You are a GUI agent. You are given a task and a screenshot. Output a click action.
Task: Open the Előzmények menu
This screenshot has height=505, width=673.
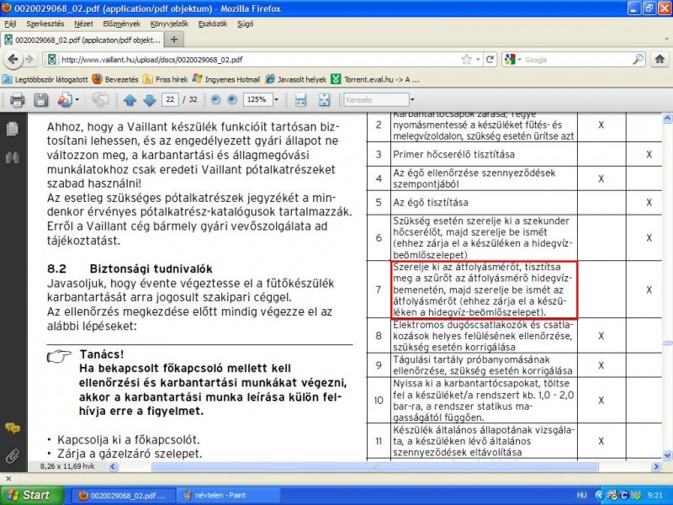coord(121,24)
